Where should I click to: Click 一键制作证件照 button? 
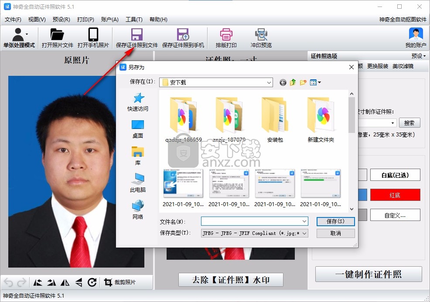[x=369, y=274]
